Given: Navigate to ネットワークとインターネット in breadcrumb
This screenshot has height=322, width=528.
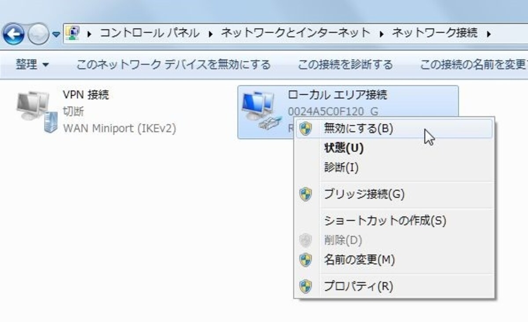Looking at the screenshot, I should (296, 33).
